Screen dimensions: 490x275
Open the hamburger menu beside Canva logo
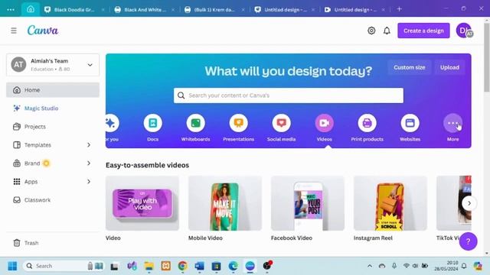pos(14,31)
